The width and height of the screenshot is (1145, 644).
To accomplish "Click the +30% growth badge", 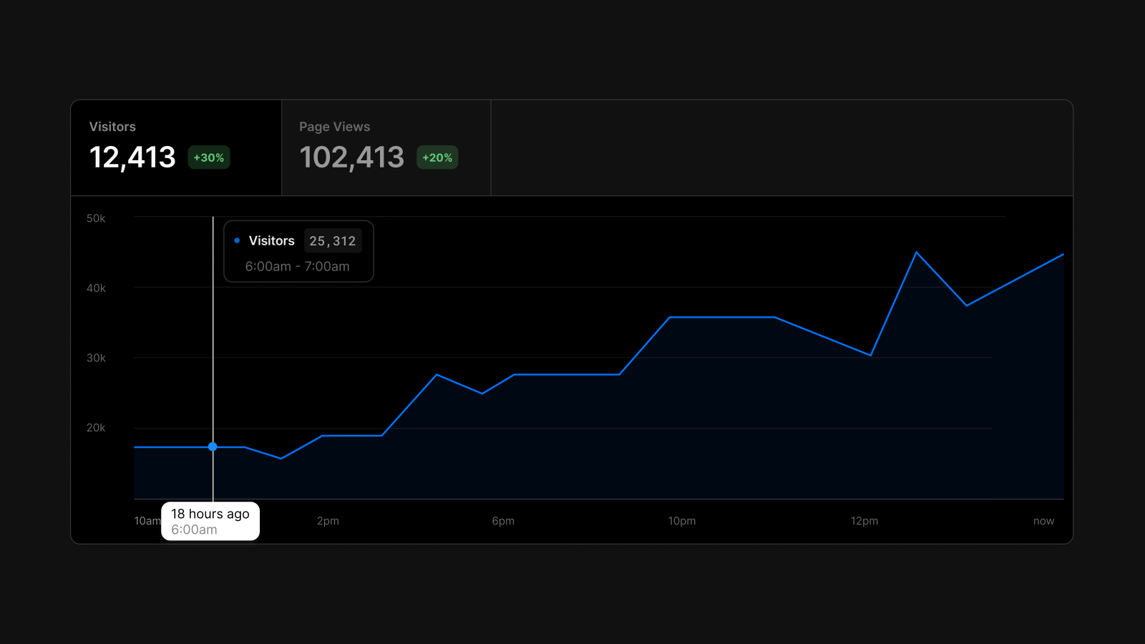I will coord(208,157).
